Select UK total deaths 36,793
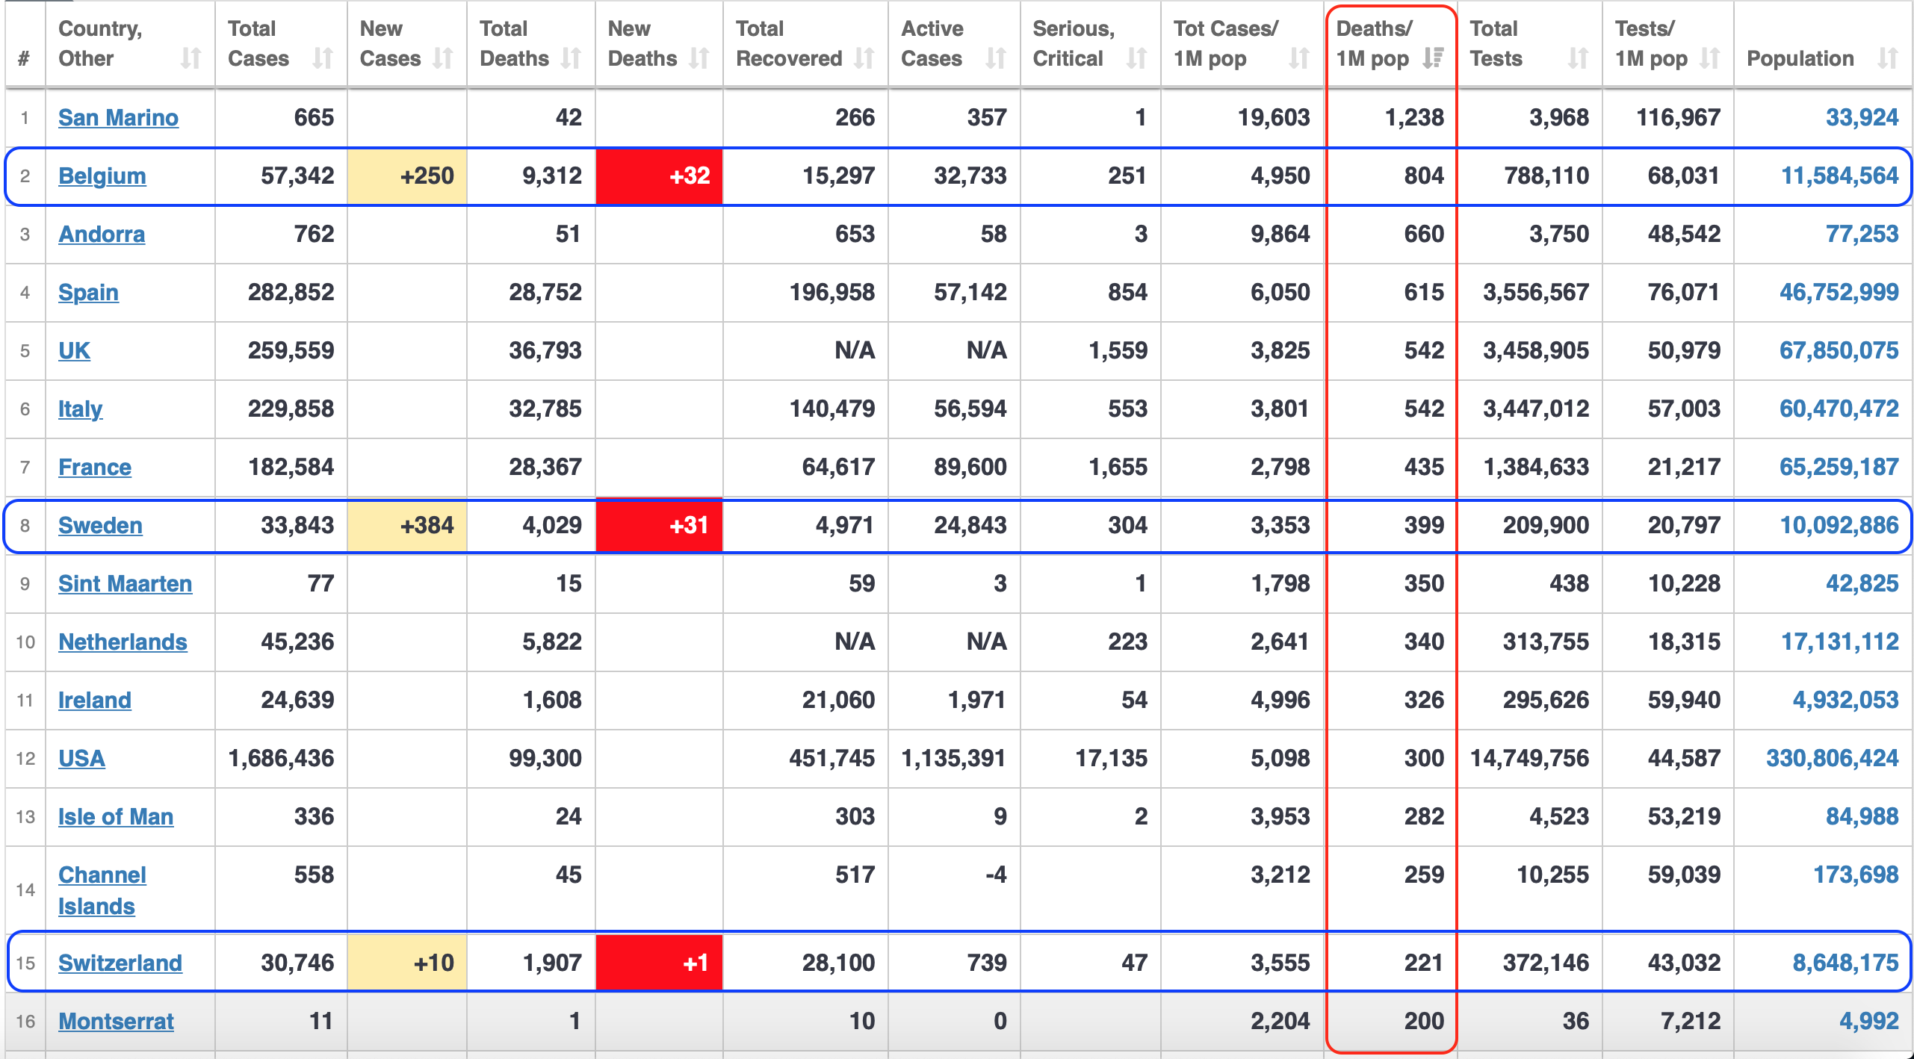 coord(545,350)
